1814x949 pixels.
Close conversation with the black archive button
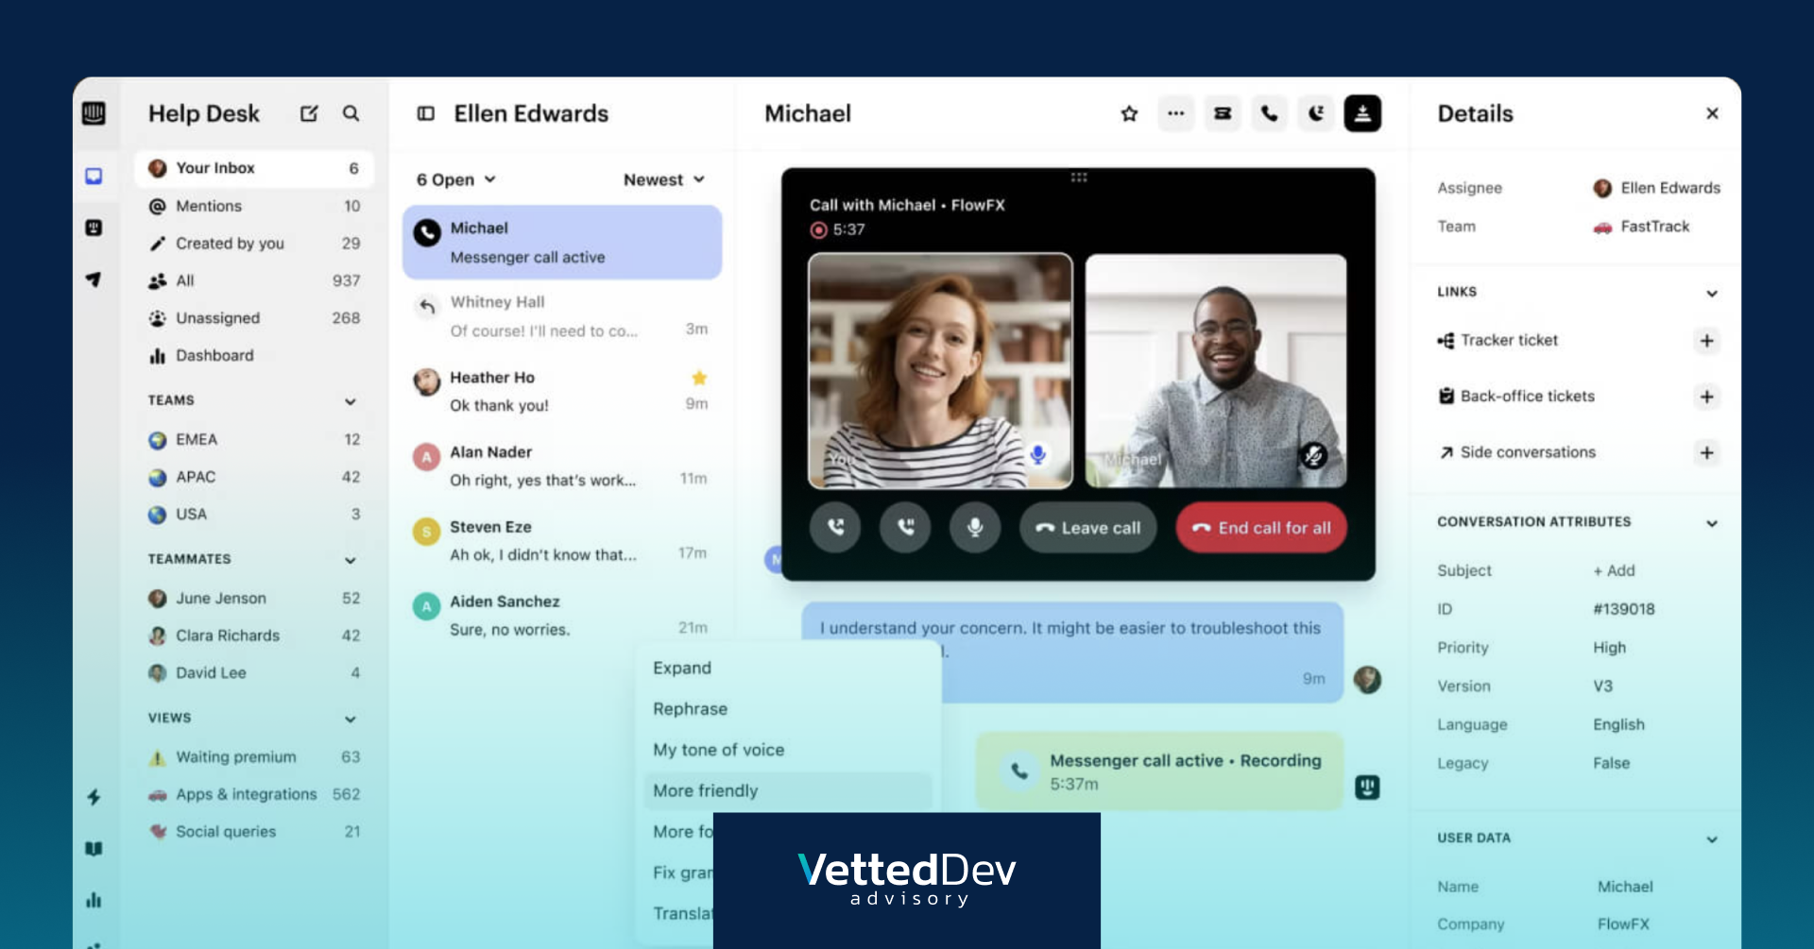pyautogui.click(x=1362, y=113)
